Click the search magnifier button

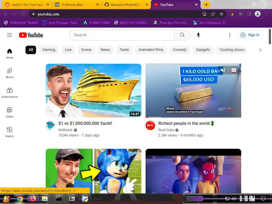(x=182, y=35)
